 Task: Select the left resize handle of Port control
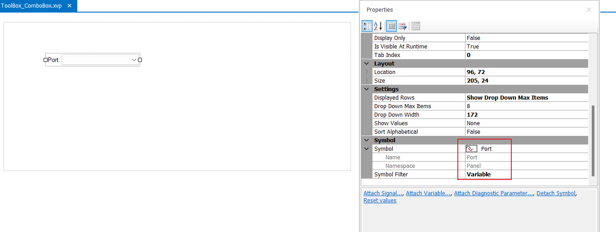click(x=45, y=60)
